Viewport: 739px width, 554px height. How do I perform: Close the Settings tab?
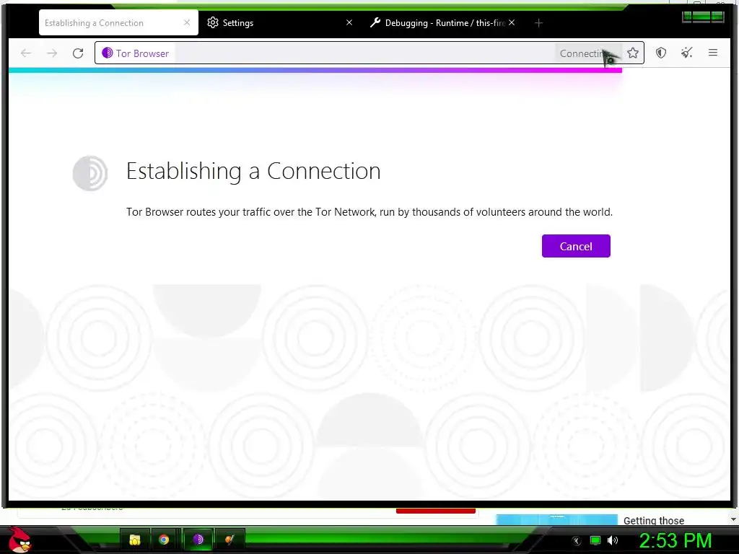(x=349, y=22)
